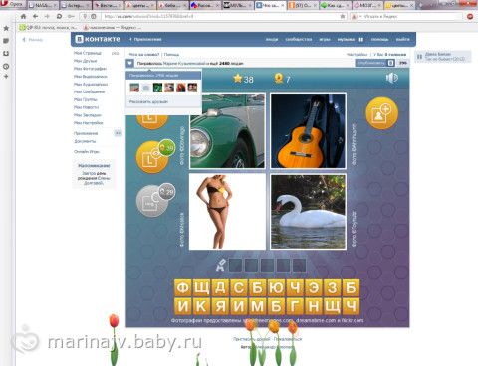Click the first empty answer slot

tap(235, 265)
